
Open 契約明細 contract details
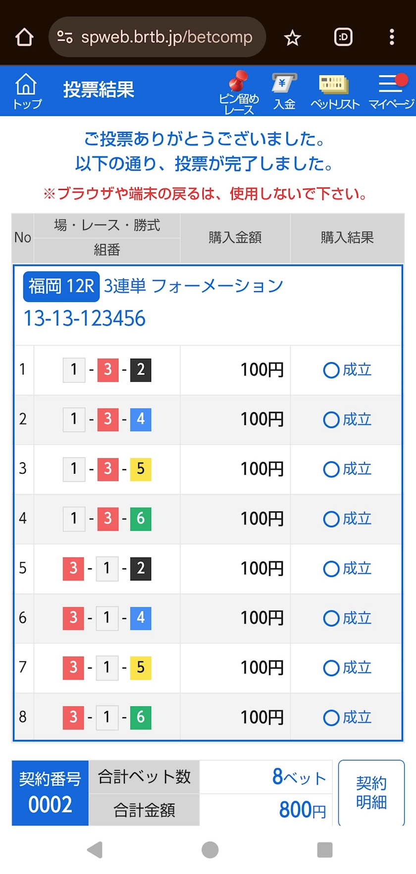coord(371,793)
